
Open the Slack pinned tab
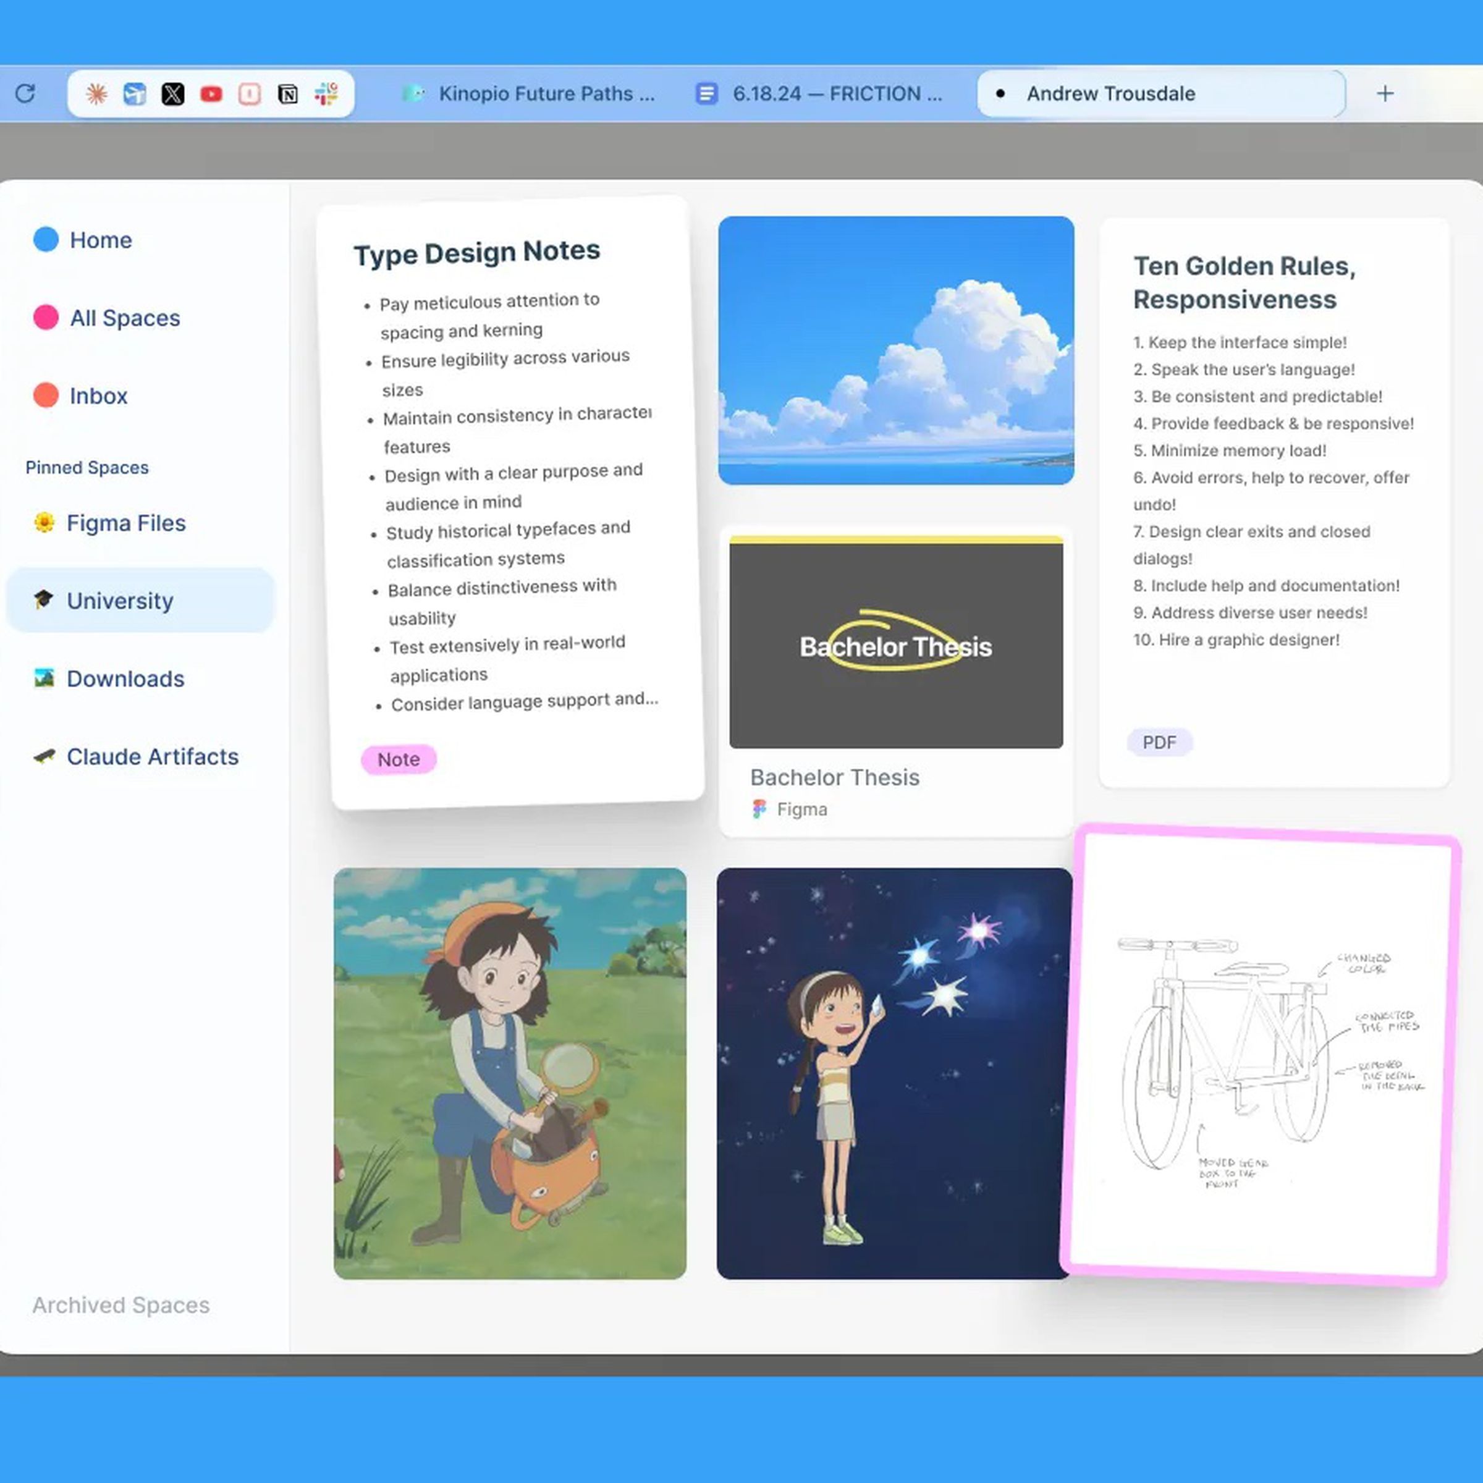click(326, 94)
